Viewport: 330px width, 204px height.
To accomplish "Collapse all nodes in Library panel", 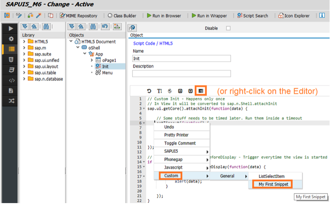I will 34,27.
